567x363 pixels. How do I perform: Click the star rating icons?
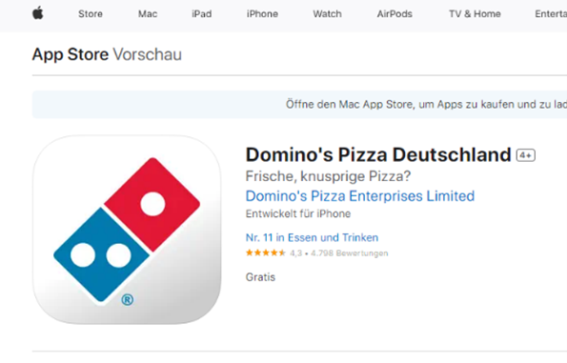(x=266, y=252)
